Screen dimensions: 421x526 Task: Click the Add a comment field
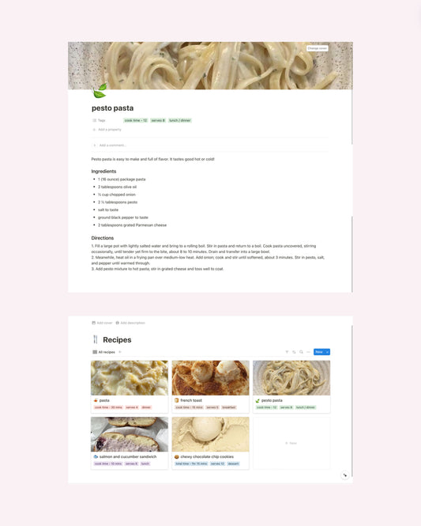(x=209, y=146)
